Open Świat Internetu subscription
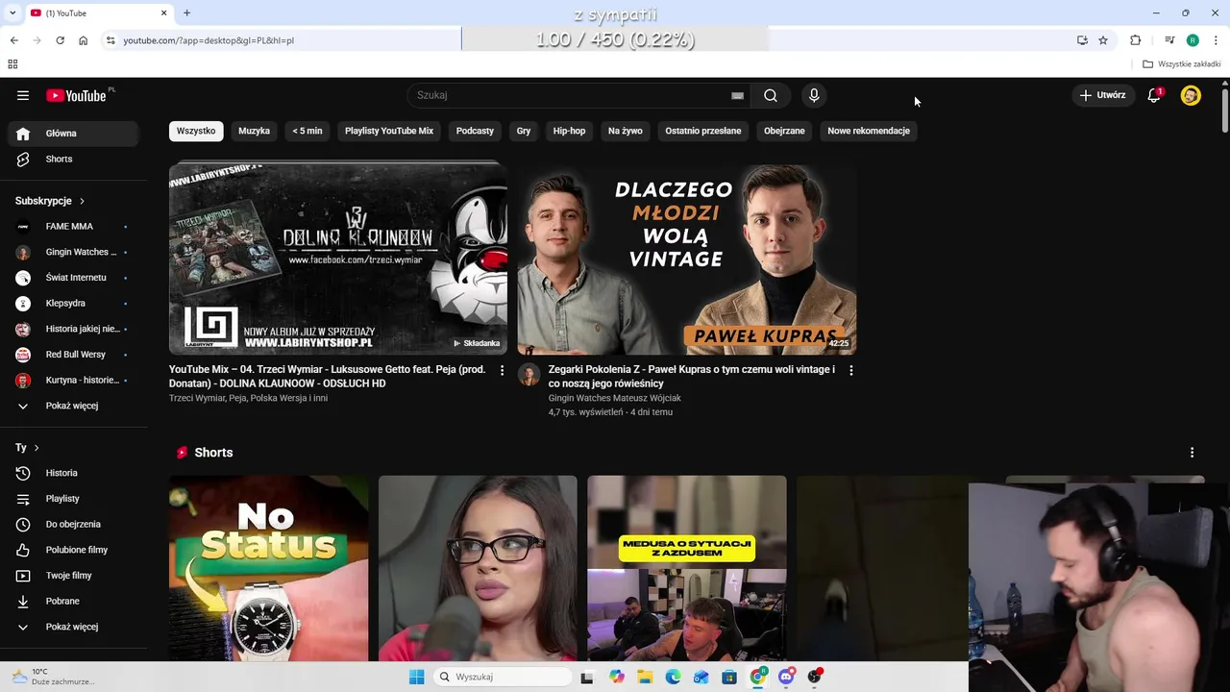 coord(73,278)
